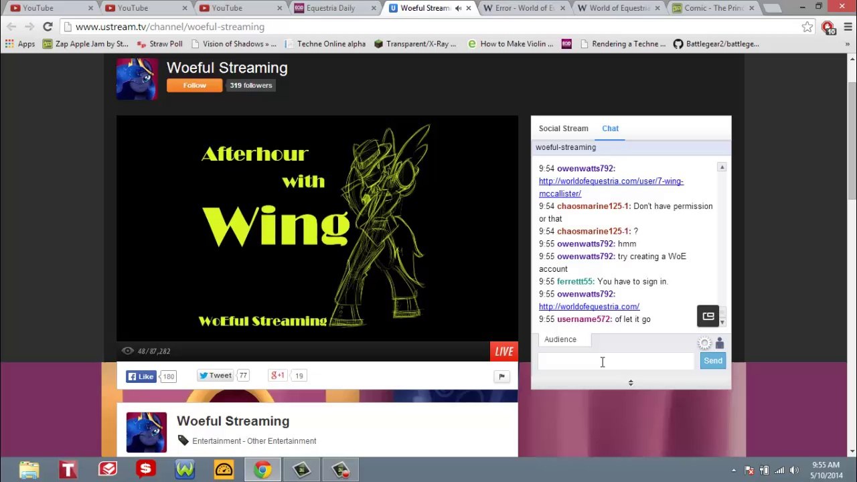The width and height of the screenshot is (857, 482).
Task: Click the Google +1 button
Action: 277,376
